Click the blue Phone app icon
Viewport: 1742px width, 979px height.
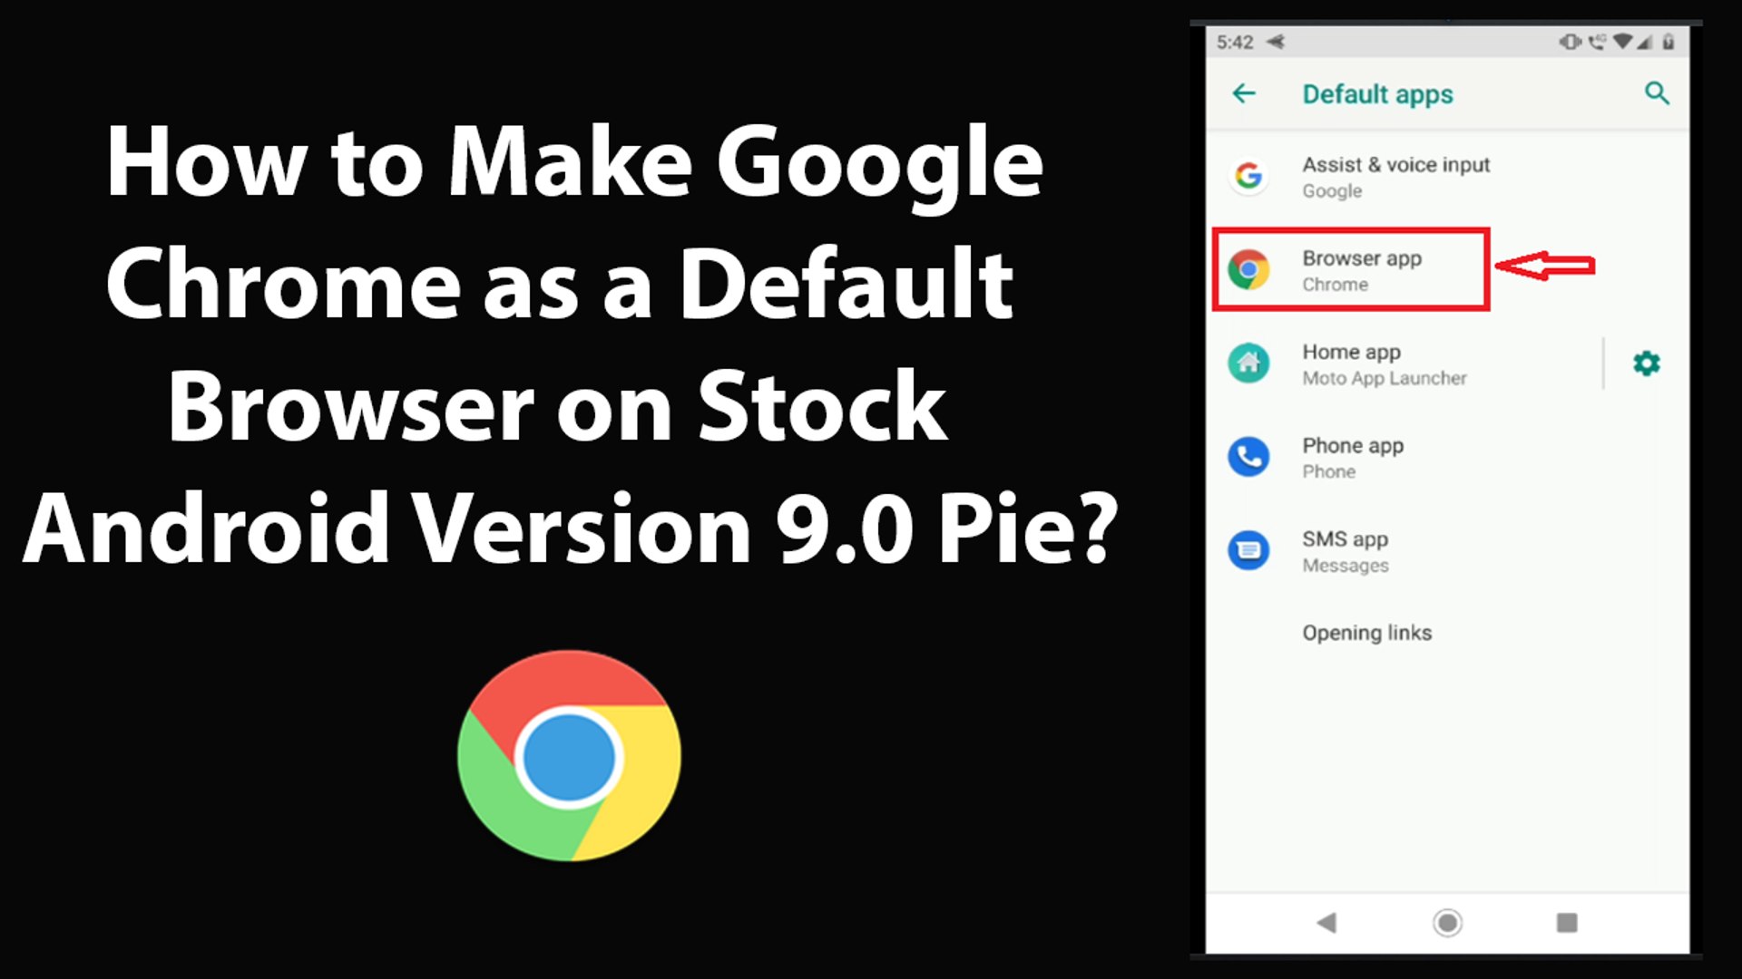pyautogui.click(x=1248, y=457)
